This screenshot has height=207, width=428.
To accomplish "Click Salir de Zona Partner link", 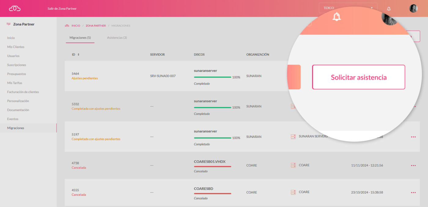I will pos(62,9).
